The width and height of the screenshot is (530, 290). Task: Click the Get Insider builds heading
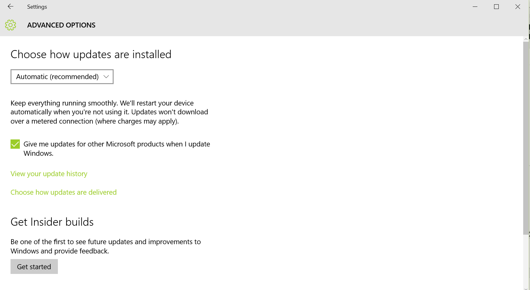pos(52,222)
